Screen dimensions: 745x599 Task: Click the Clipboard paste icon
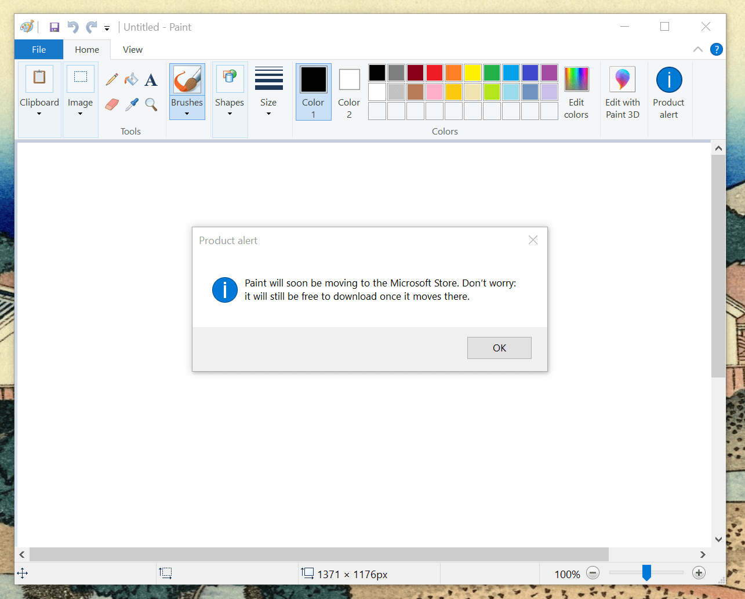coord(39,78)
